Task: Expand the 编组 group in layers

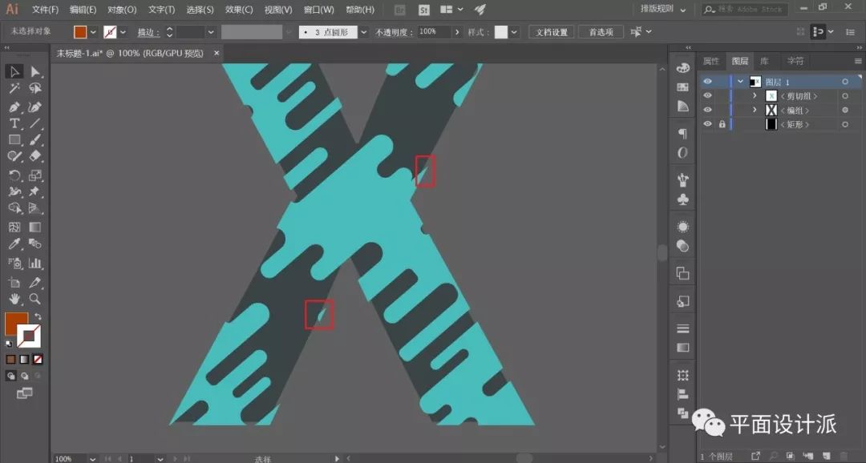Action: pyautogui.click(x=755, y=110)
